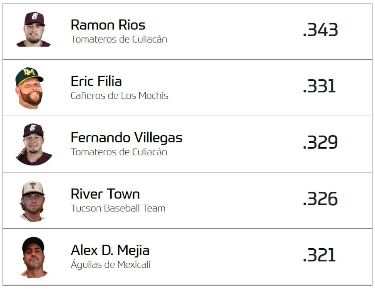The image size is (375, 289).
Task: Click the .321 batting average
Action: pyautogui.click(x=319, y=255)
